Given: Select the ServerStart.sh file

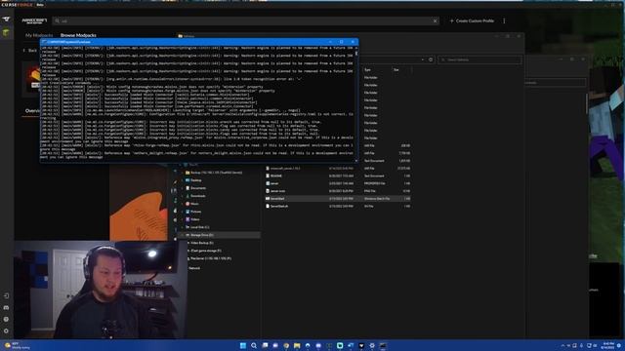Looking at the screenshot, I should click(x=338, y=206).
